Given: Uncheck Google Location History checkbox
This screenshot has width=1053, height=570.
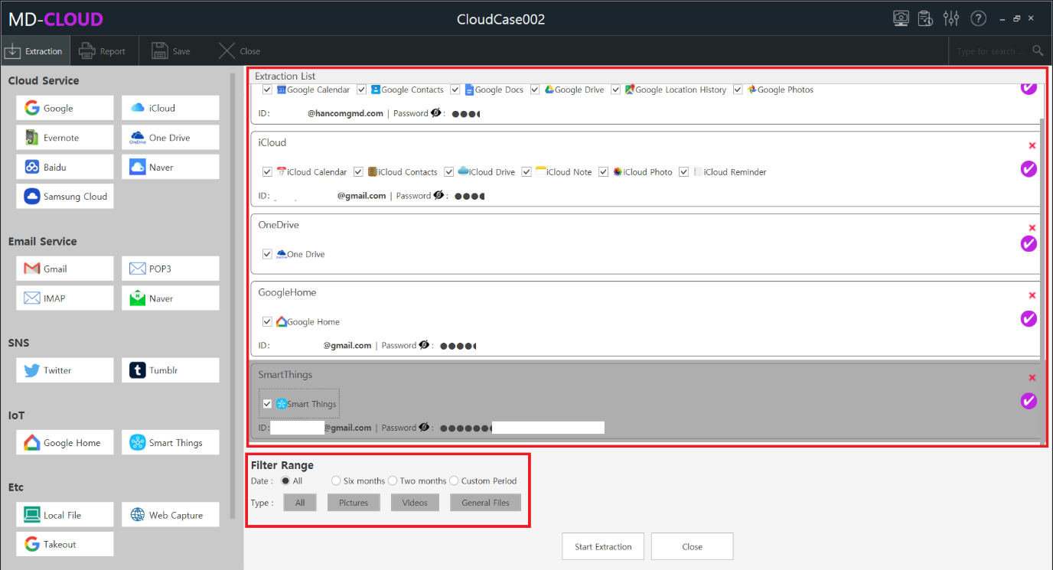Looking at the screenshot, I should pos(616,90).
